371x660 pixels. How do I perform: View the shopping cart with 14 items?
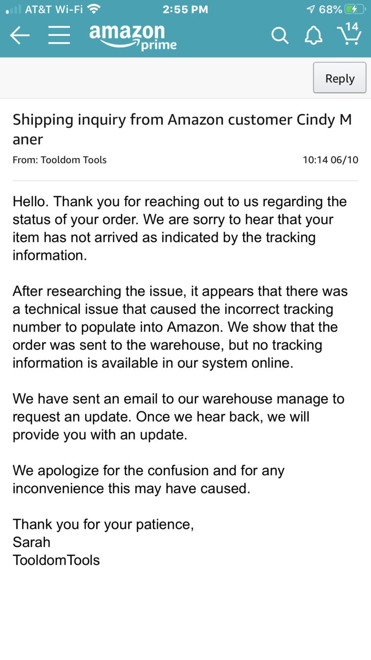[349, 34]
